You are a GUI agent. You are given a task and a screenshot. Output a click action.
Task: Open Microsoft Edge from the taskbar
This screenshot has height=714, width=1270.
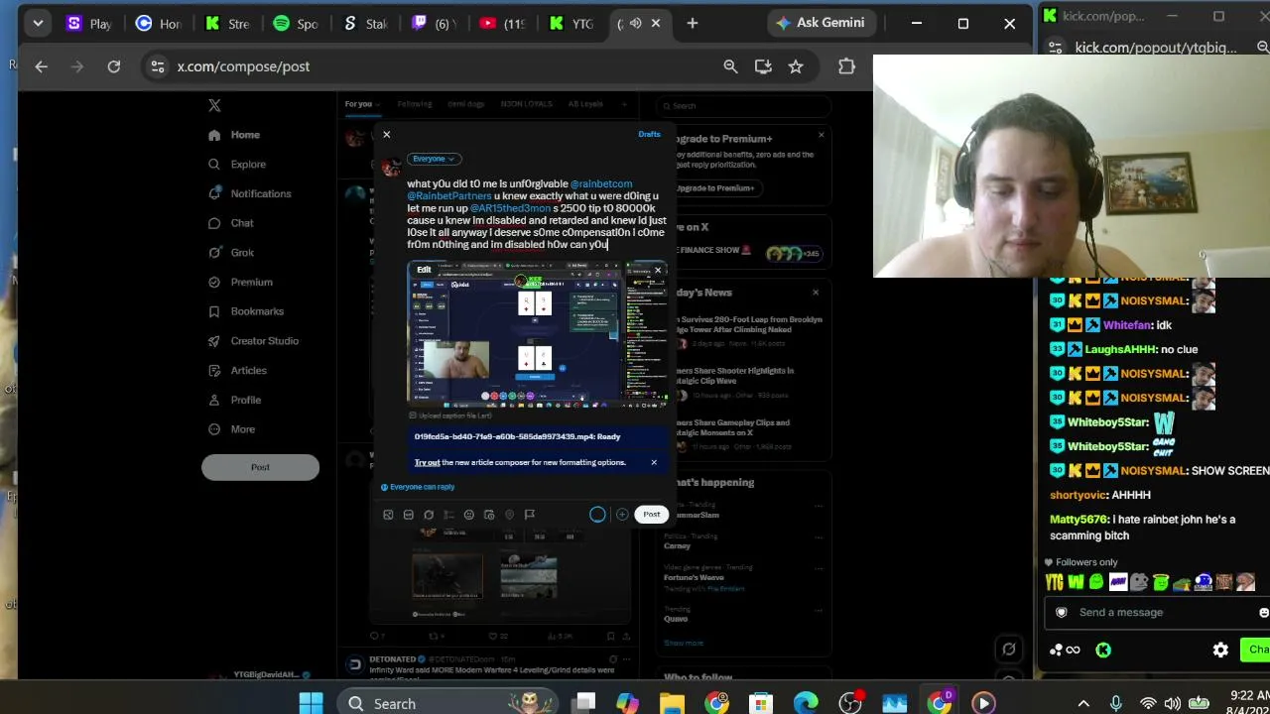(x=805, y=703)
